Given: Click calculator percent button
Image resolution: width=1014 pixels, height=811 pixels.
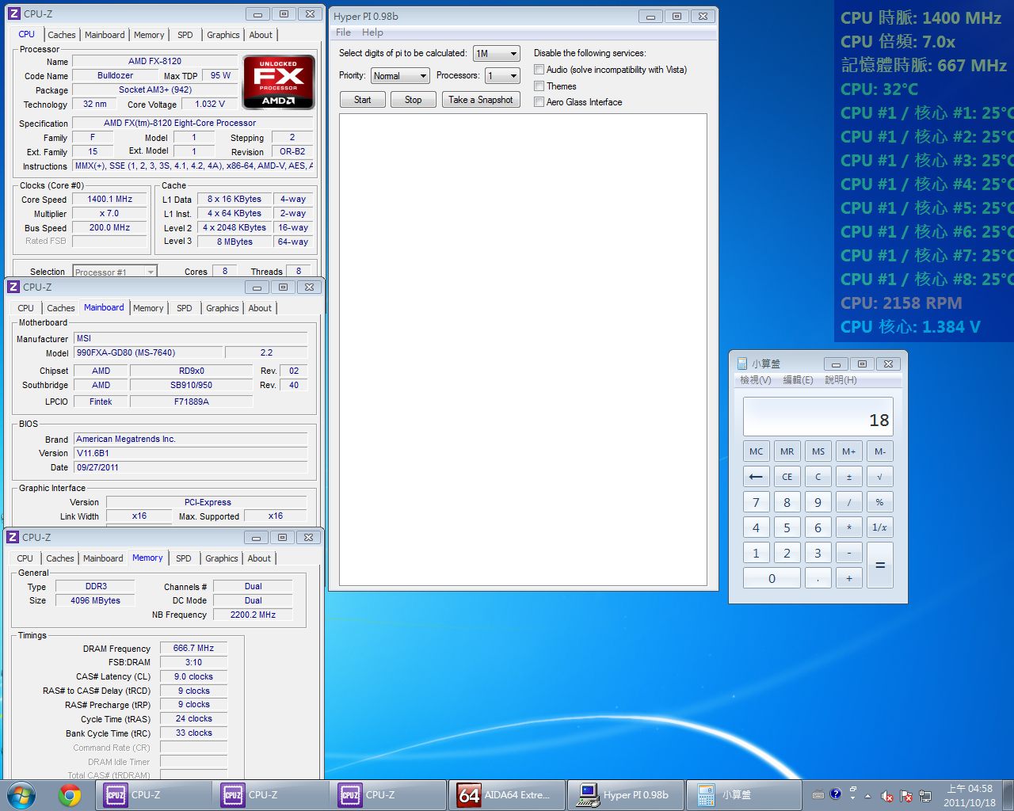Looking at the screenshot, I should pos(879,502).
